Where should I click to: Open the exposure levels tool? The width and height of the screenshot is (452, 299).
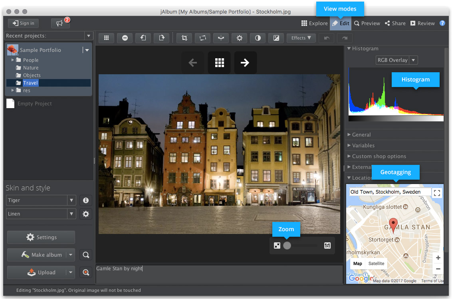coord(276,38)
